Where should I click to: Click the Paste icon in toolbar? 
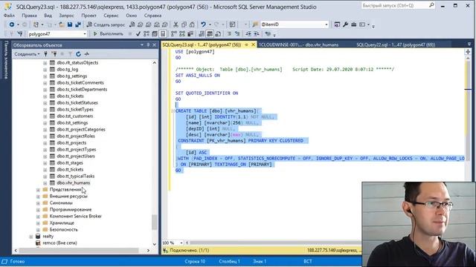click(192, 24)
